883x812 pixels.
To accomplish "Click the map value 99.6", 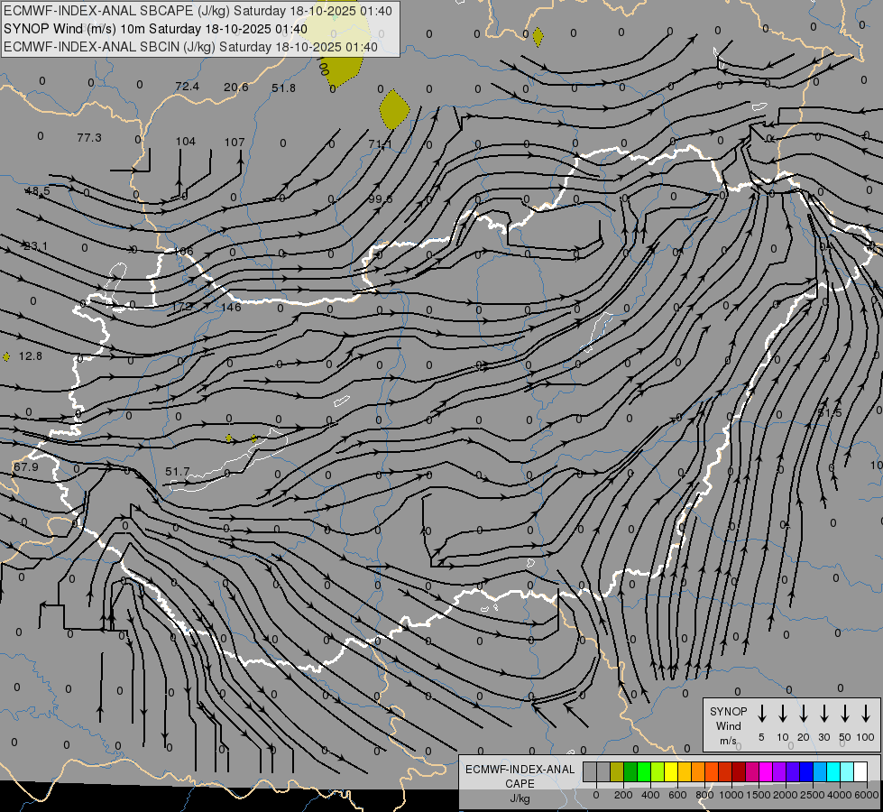I will click(381, 198).
